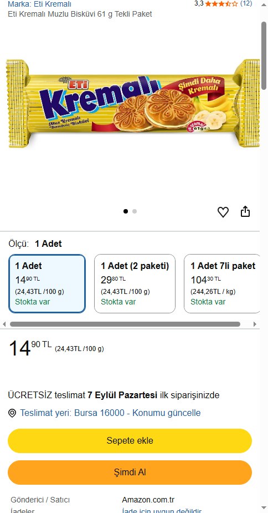
Task: Open Marka: Eti Kremalı brand link
Action: 39,4
